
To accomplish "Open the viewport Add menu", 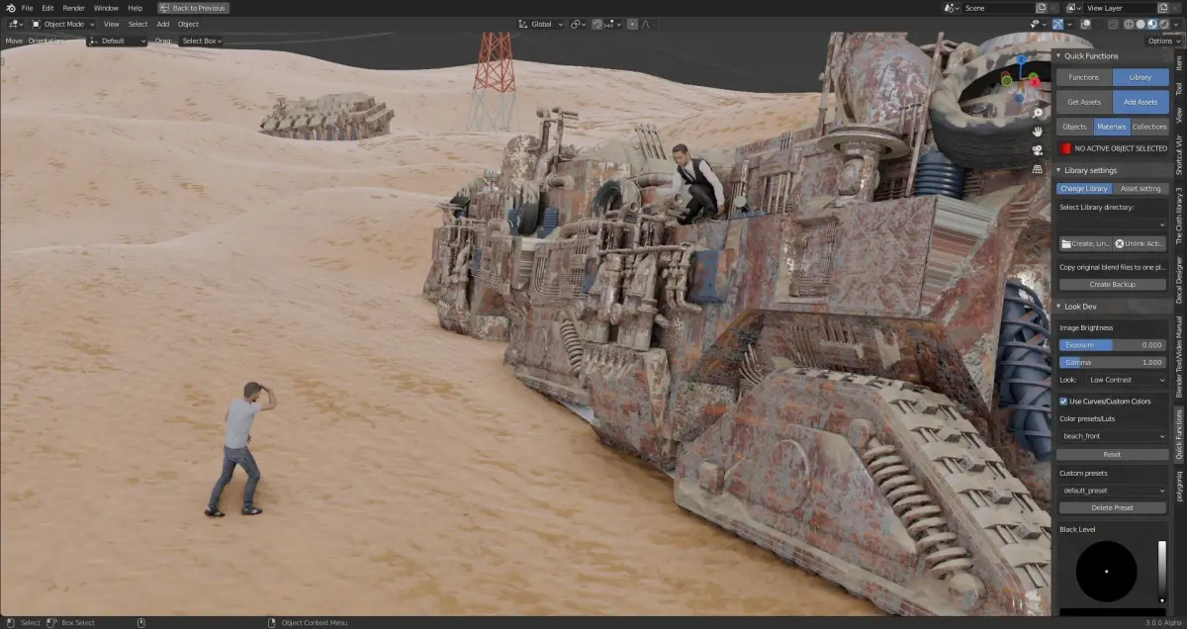I will 162,24.
